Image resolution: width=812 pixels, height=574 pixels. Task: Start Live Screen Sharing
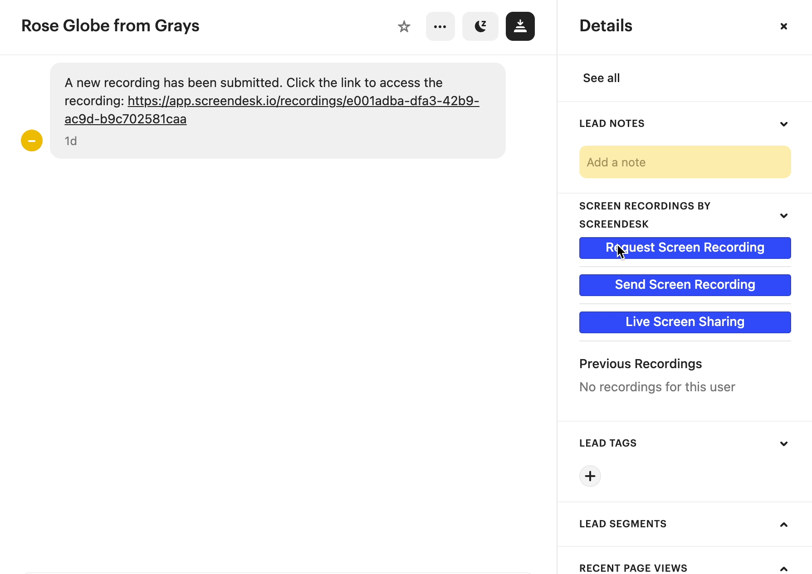pyautogui.click(x=685, y=322)
